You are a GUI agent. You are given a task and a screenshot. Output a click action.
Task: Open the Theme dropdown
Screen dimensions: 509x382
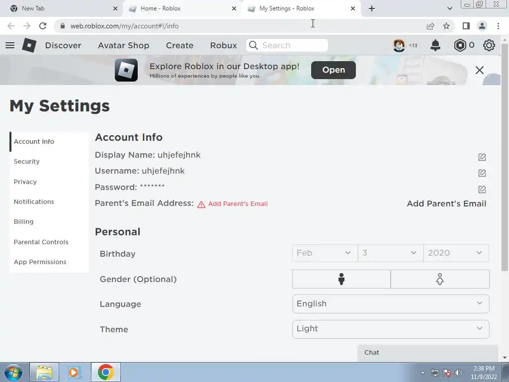click(391, 329)
